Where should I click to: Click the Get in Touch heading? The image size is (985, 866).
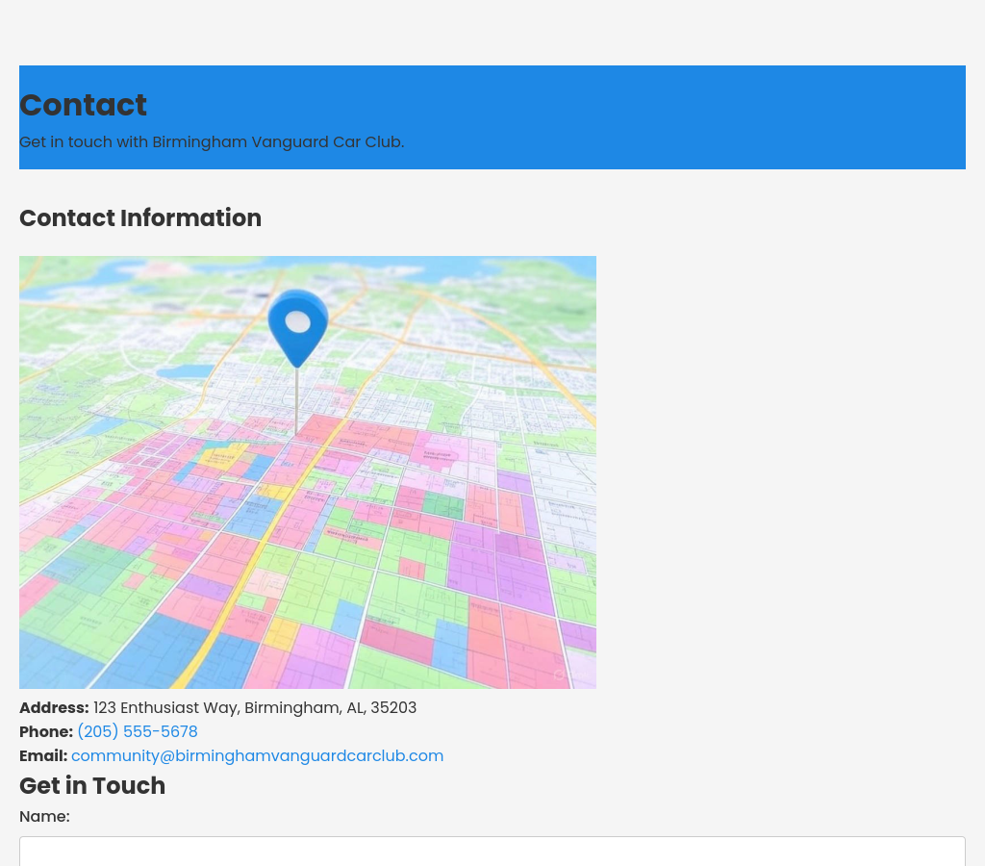[x=92, y=786]
